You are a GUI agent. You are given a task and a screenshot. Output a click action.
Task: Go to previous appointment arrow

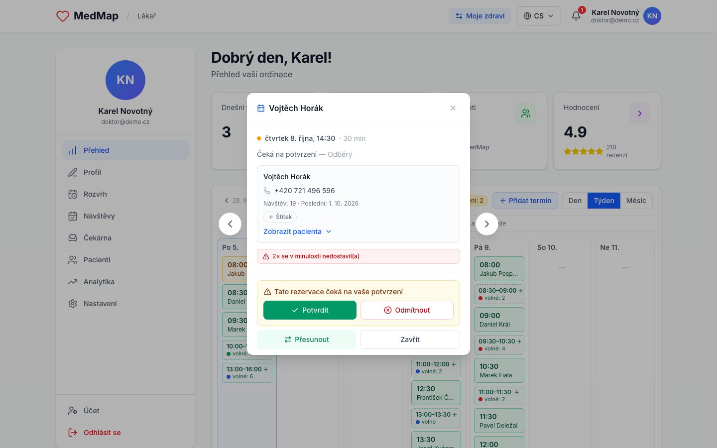coord(230,224)
